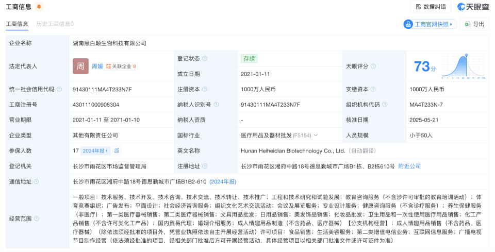
Task: Click the 周 avatar of the legal representative
Action: click(x=80, y=66)
